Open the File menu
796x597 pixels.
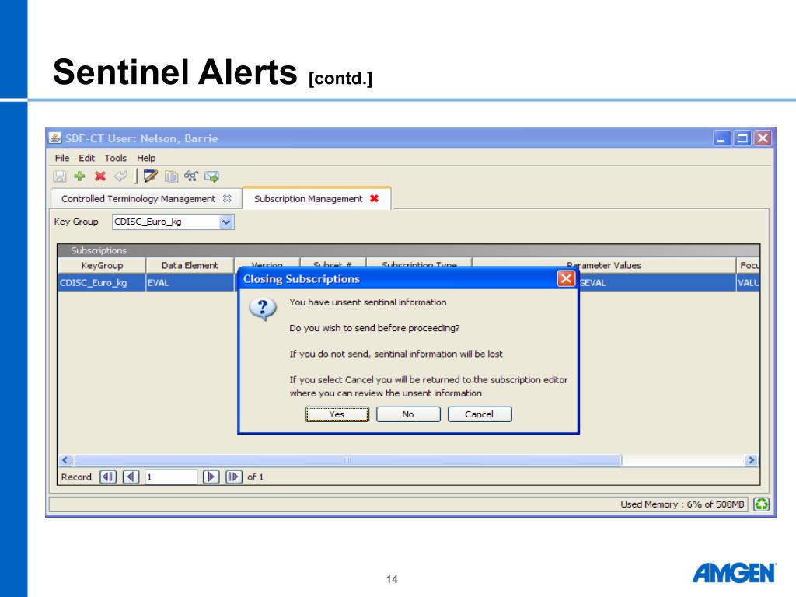click(62, 158)
